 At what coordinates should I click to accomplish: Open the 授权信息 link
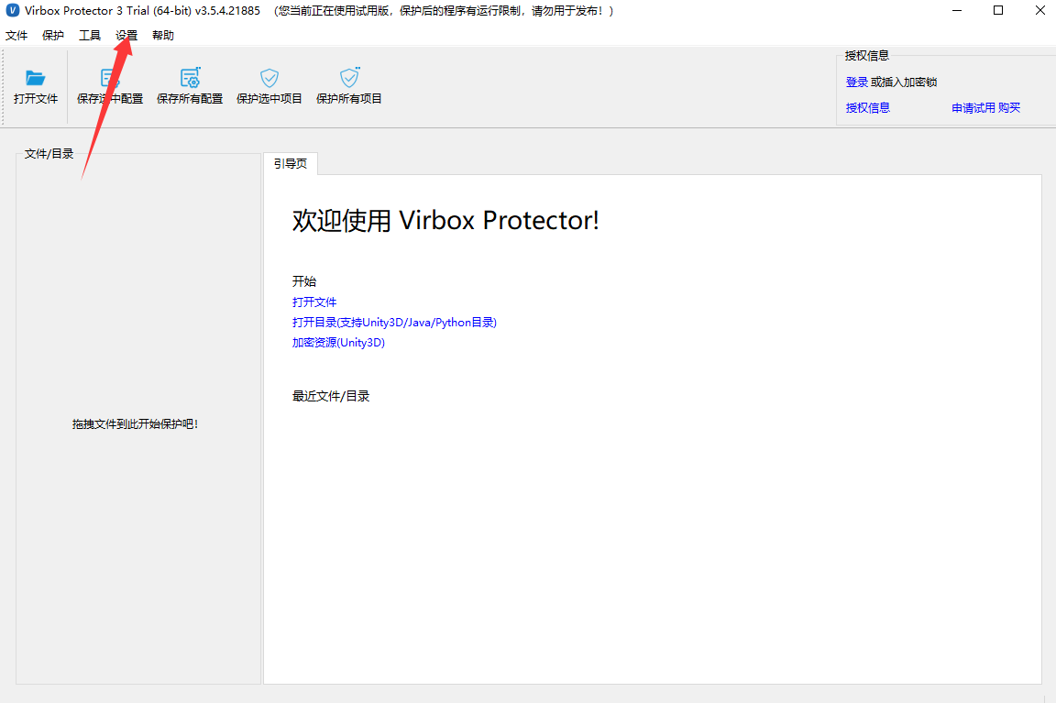tap(867, 108)
